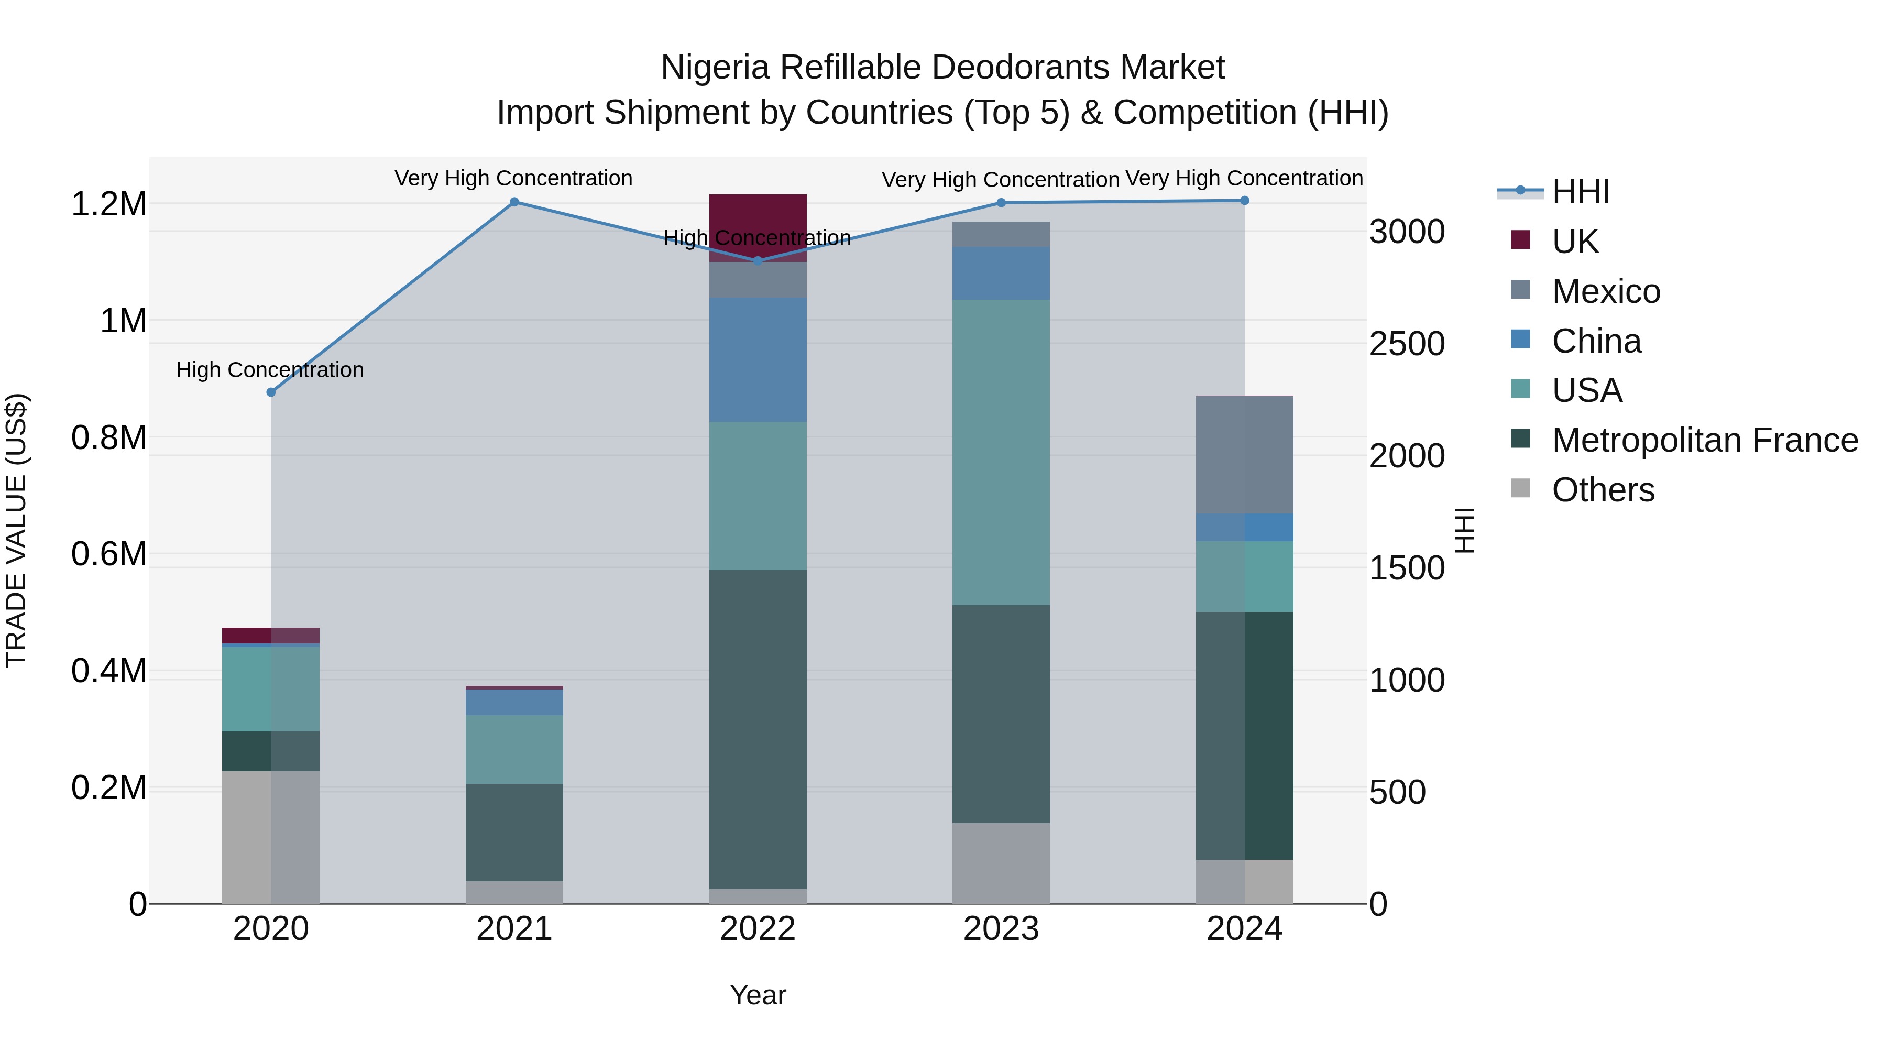Click the China segment of 2024 bar
The width and height of the screenshot is (1886, 1061).
1245,528
